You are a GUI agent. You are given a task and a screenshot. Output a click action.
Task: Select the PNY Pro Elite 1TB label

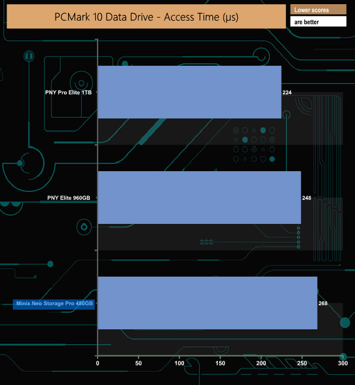point(68,92)
